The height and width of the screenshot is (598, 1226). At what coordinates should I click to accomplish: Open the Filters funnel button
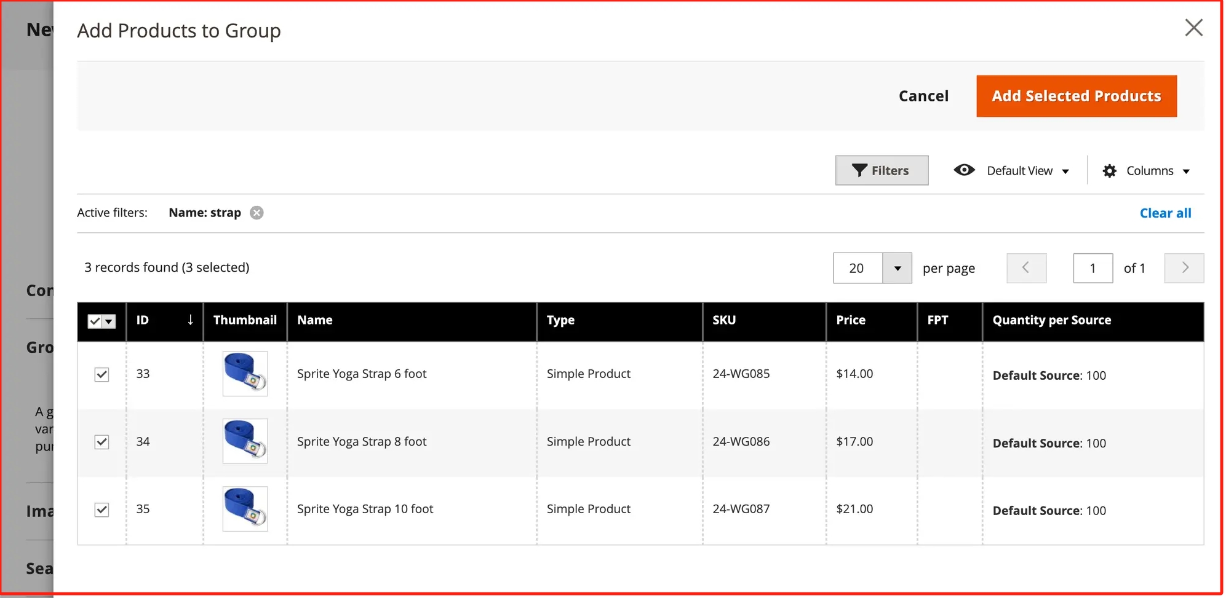click(x=881, y=170)
